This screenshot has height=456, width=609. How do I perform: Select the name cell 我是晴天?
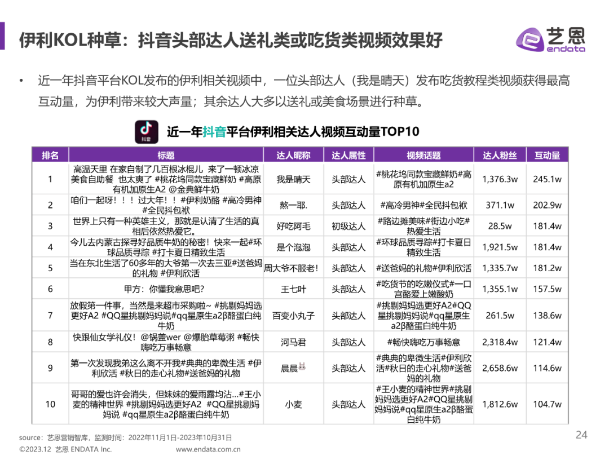point(294,179)
